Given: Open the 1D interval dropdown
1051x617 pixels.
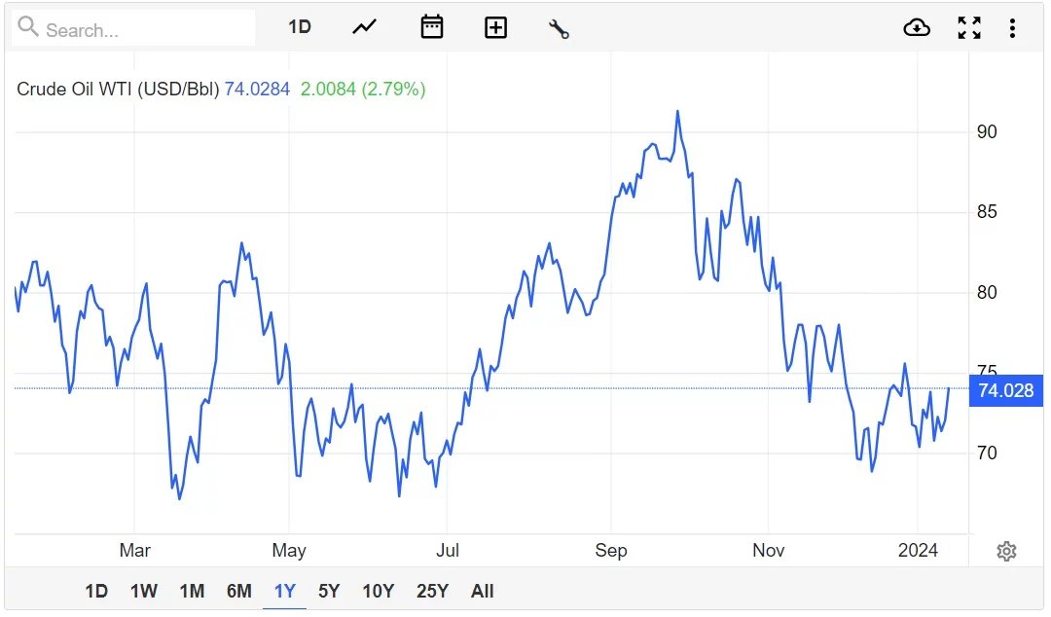Looking at the screenshot, I should point(300,27).
